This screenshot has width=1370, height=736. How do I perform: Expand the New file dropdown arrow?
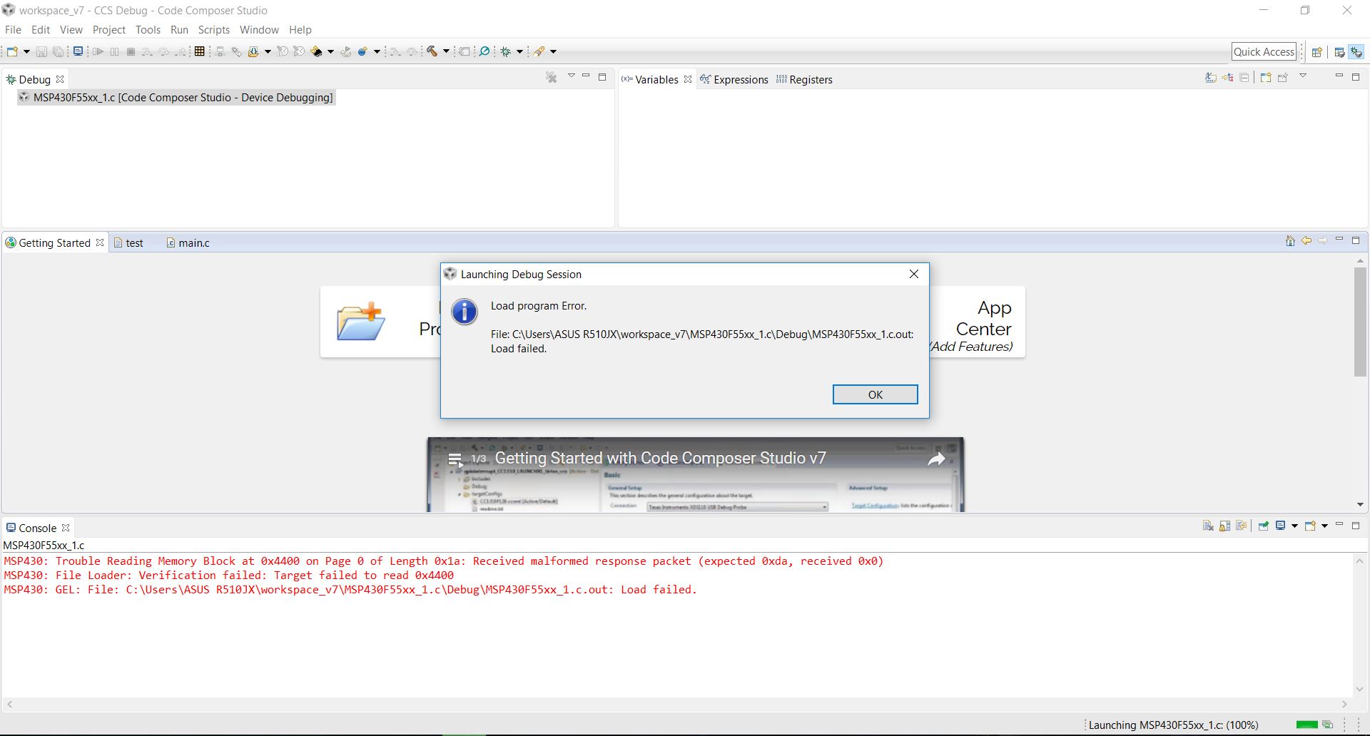pos(26,51)
